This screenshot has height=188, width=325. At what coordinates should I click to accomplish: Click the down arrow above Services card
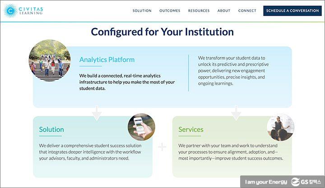click(236, 113)
